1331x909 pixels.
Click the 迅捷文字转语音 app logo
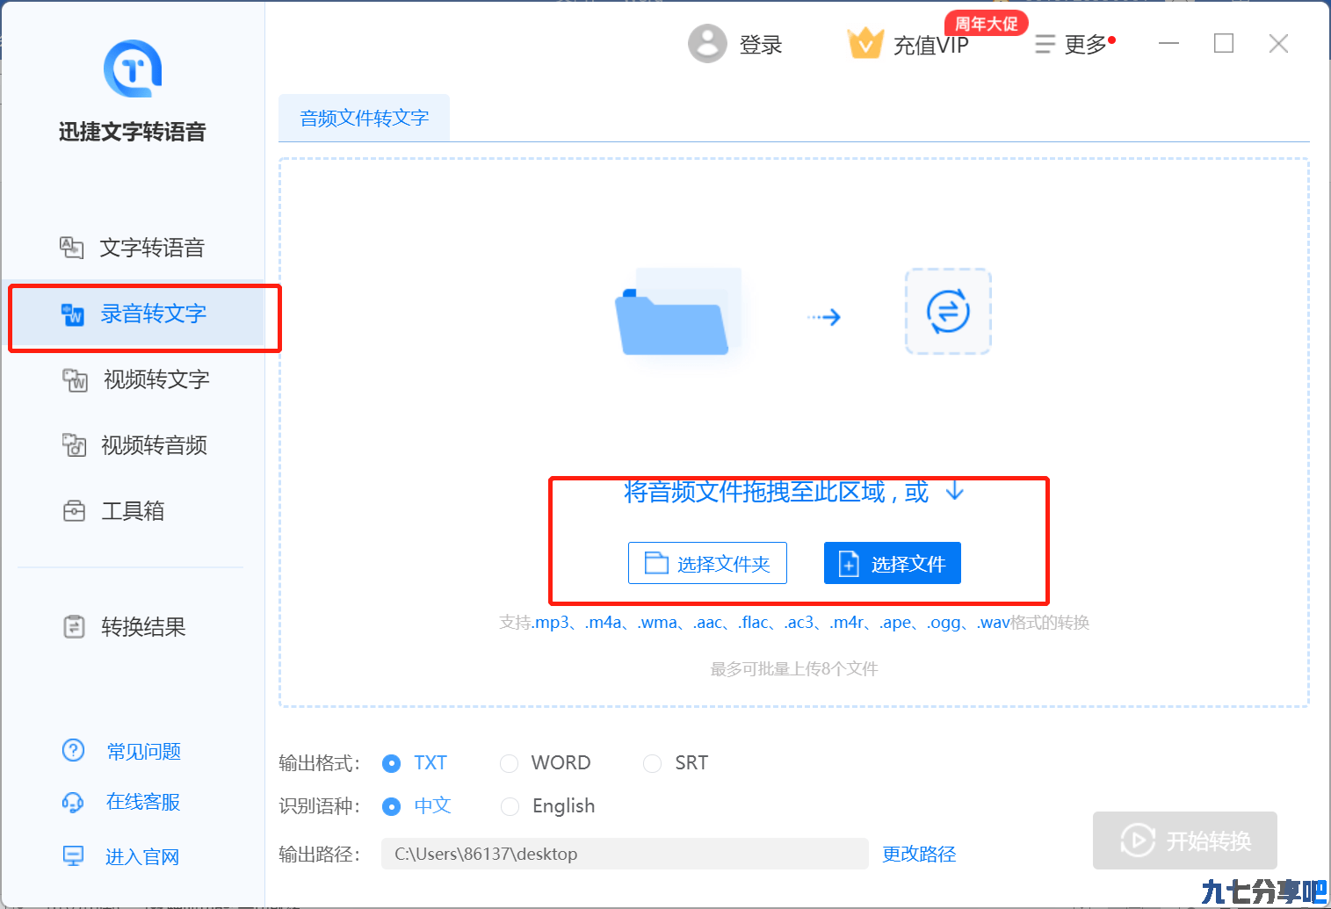133,69
